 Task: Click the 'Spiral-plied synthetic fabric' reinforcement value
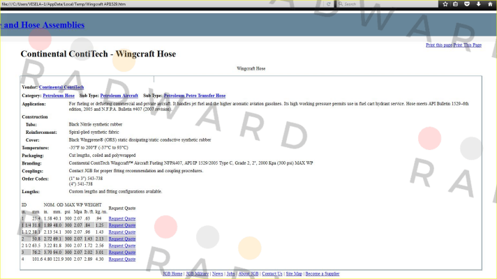click(x=94, y=132)
